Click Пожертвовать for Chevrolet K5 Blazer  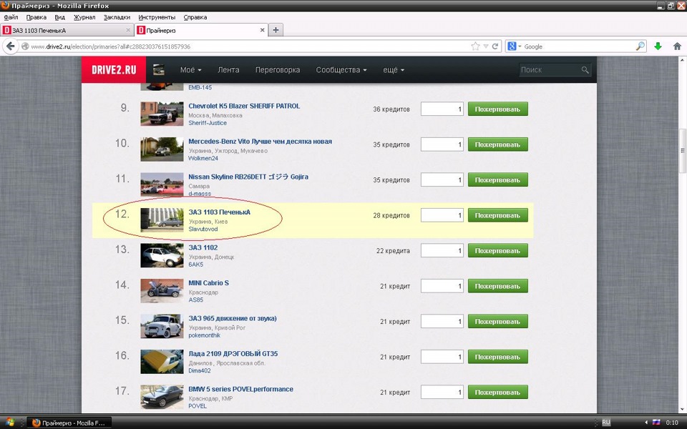(498, 109)
